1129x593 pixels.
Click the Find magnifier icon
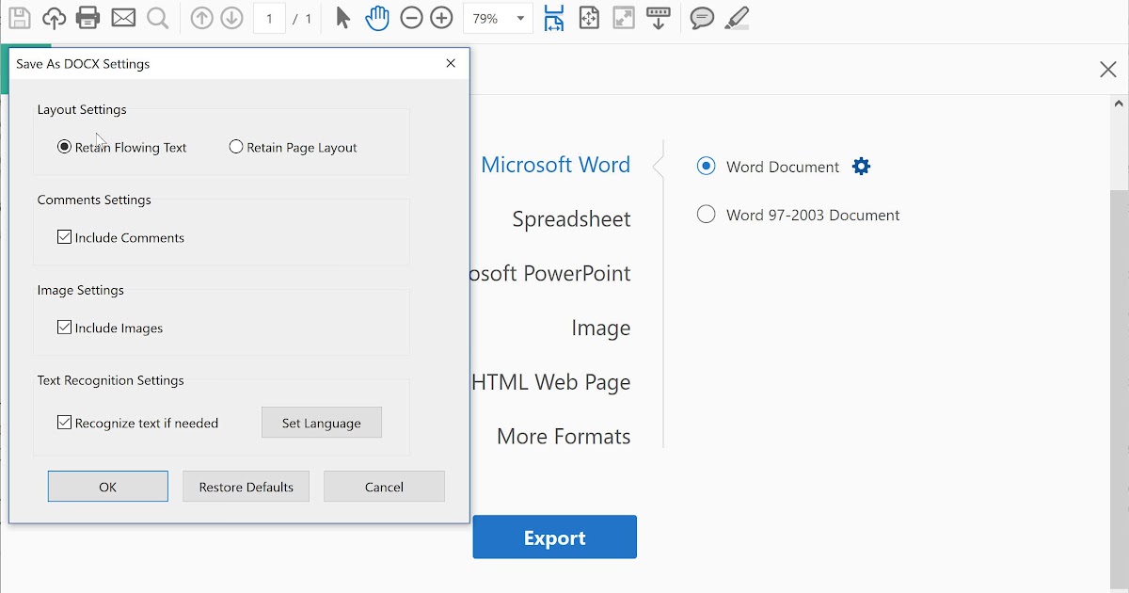(157, 18)
